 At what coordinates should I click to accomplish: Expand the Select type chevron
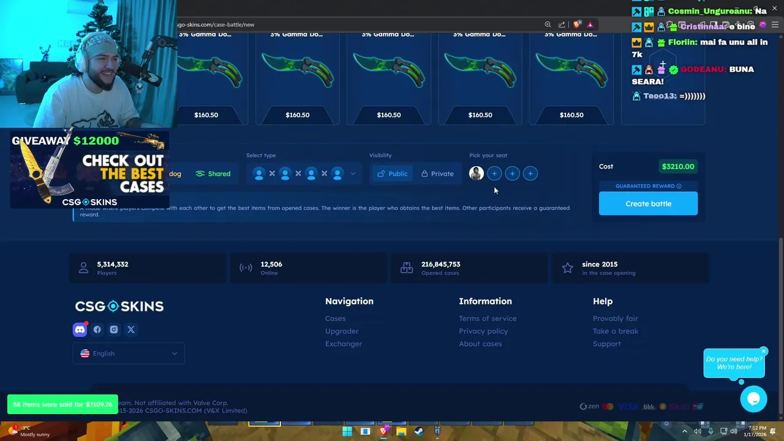point(353,173)
